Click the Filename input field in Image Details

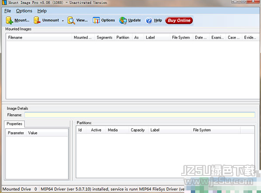pyautogui.click(x=139, y=115)
